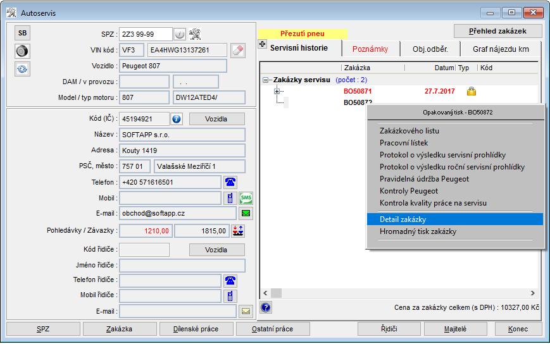
Task: Click the receivables/payables arrows icon
Action: click(x=238, y=231)
